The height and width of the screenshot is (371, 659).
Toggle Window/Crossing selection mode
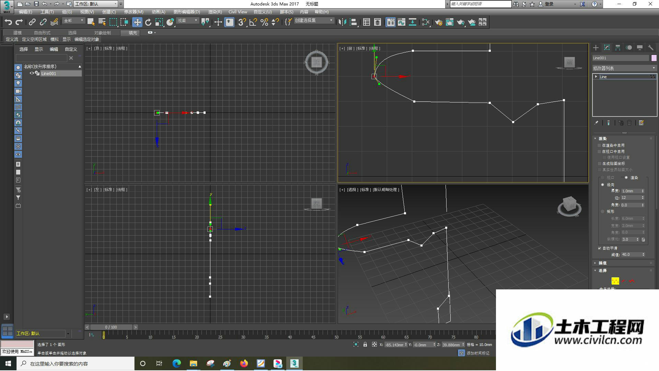pos(124,22)
